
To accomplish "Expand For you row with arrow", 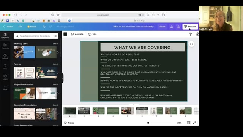I will coord(58,73).
